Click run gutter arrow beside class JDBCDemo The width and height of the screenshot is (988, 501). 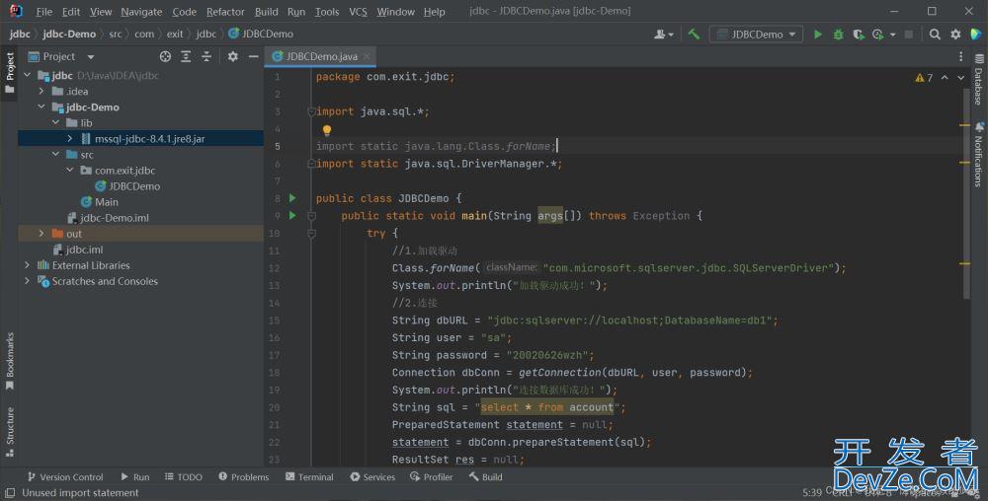click(292, 198)
